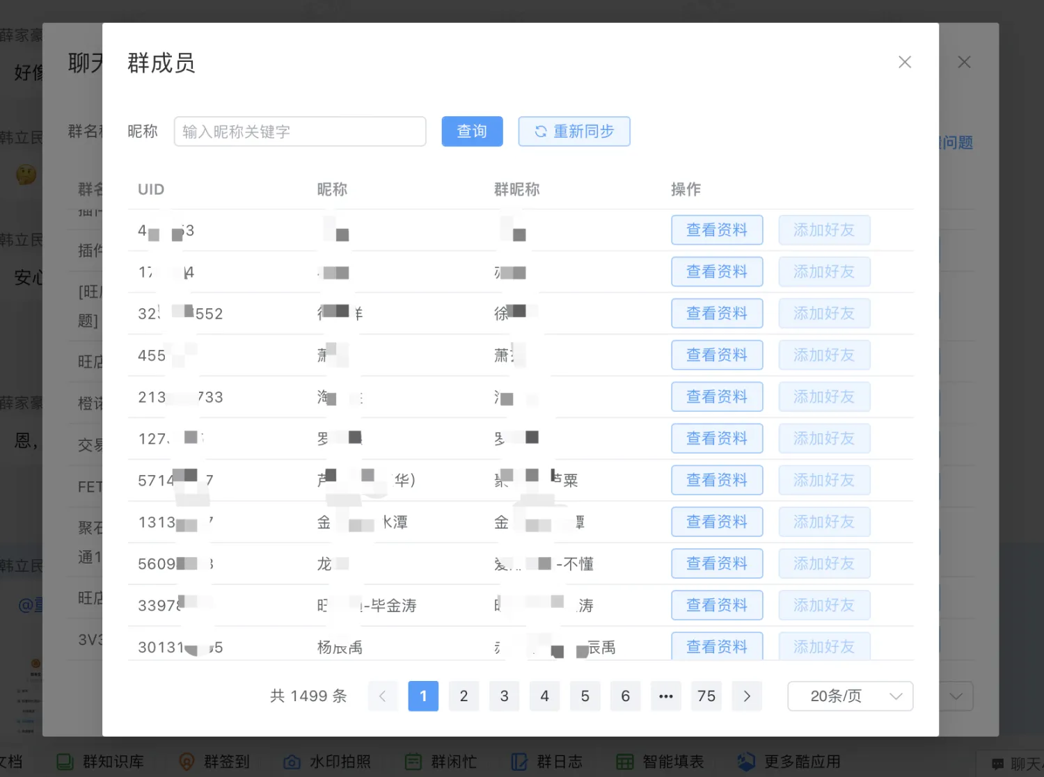Click the UID column header

[151, 189]
